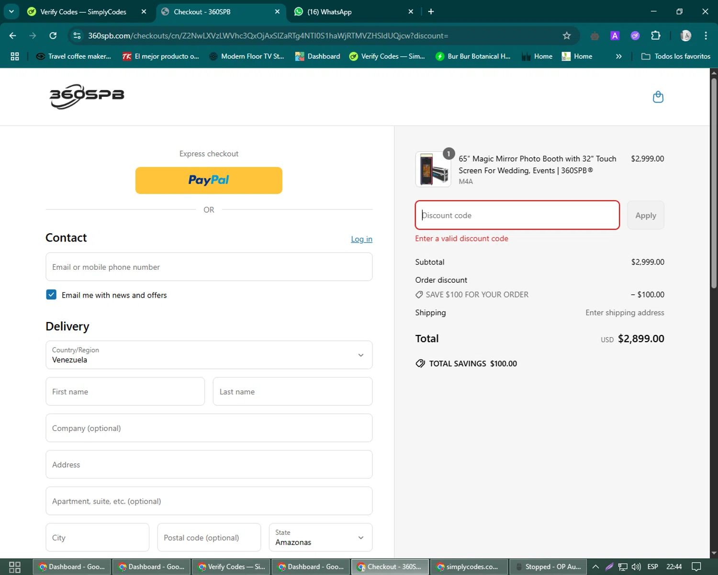Click the City field
Screen dimensions: 718x575
point(98,538)
